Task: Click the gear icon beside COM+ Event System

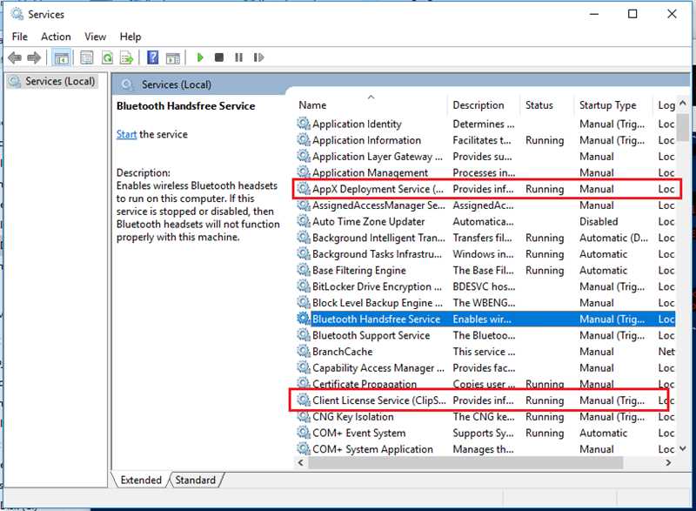Action: tap(304, 433)
